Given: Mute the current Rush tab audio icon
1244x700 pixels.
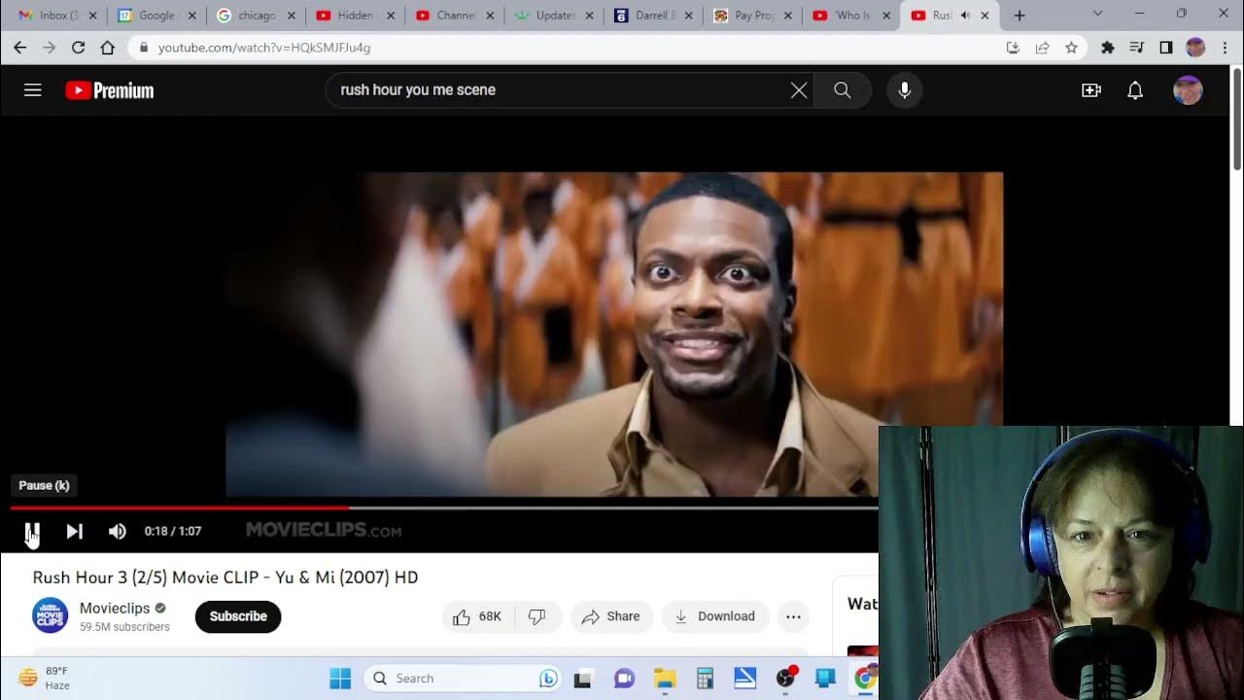Looking at the screenshot, I should point(965,16).
